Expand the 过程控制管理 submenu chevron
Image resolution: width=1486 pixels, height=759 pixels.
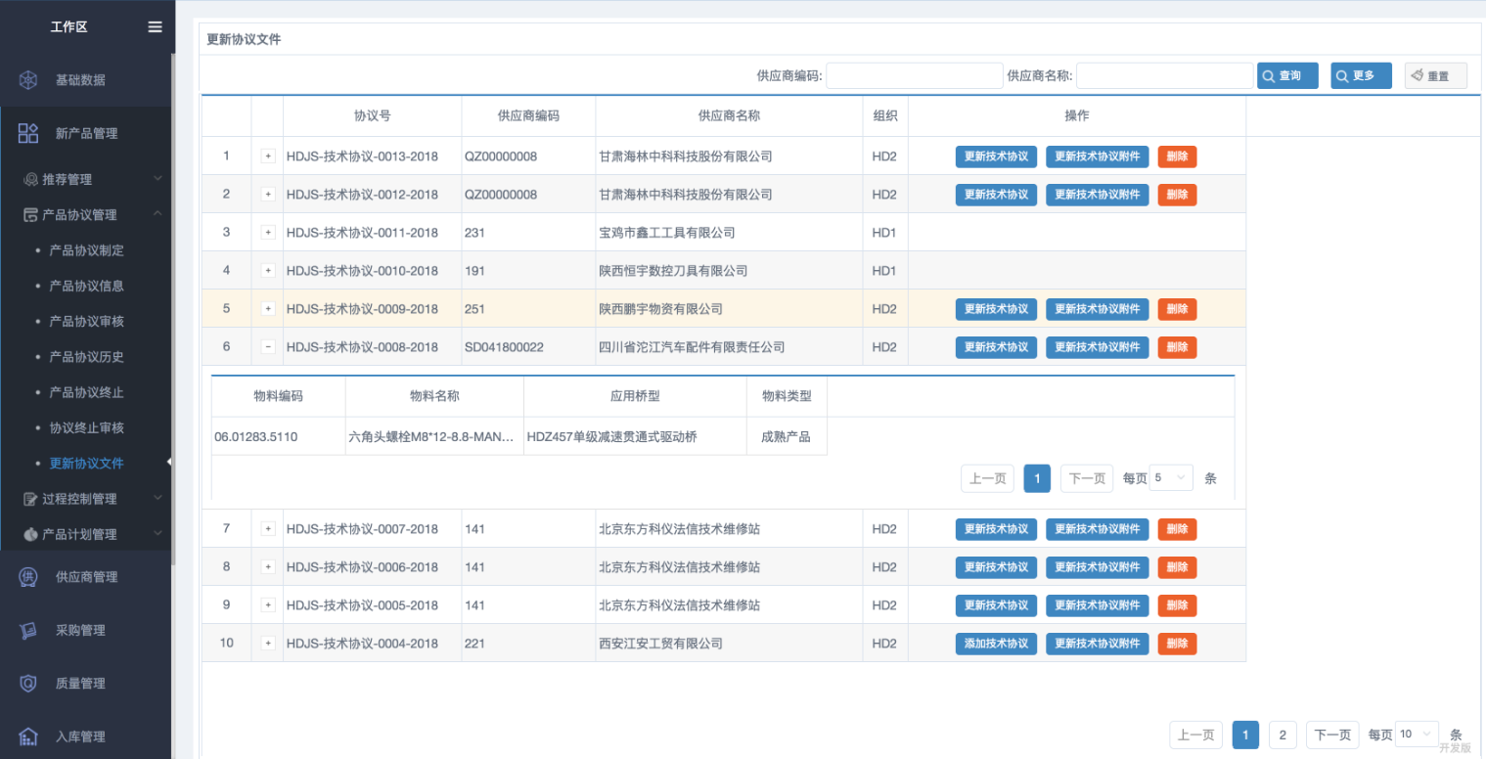[x=158, y=499]
